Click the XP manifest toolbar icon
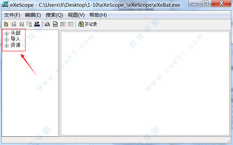 click(37, 24)
